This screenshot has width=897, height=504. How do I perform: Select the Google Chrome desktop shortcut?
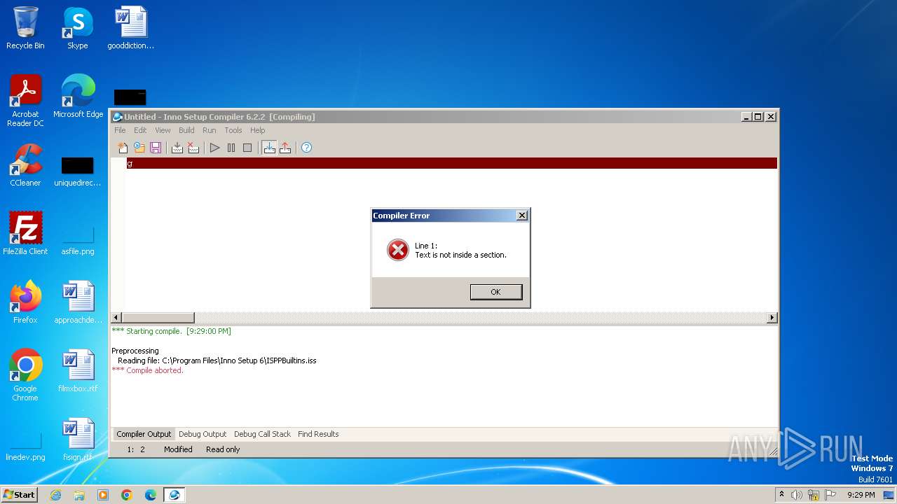pyautogui.click(x=25, y=375)
